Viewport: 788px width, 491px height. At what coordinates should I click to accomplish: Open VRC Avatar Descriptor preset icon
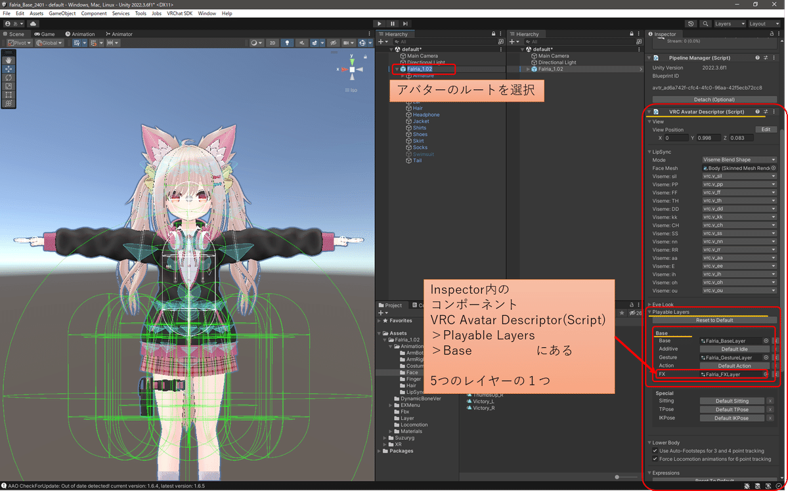click(766, 112)
